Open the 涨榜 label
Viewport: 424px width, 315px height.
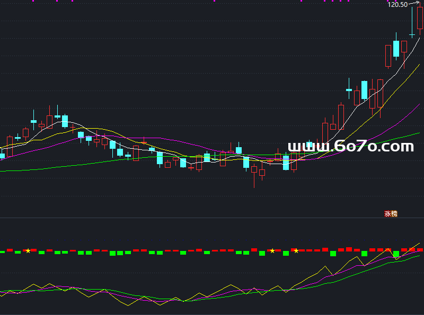391,214
